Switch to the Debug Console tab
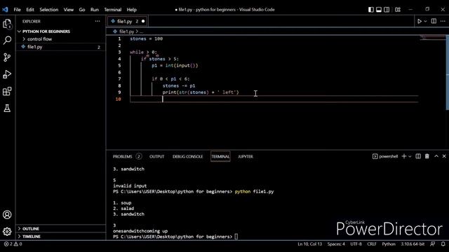449x252 pixels. pyautogui.click(x=187, y=157)
